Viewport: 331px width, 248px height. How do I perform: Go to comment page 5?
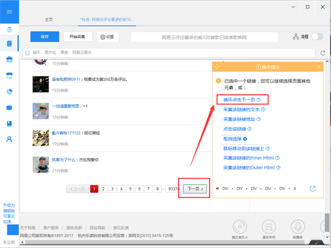130,189
